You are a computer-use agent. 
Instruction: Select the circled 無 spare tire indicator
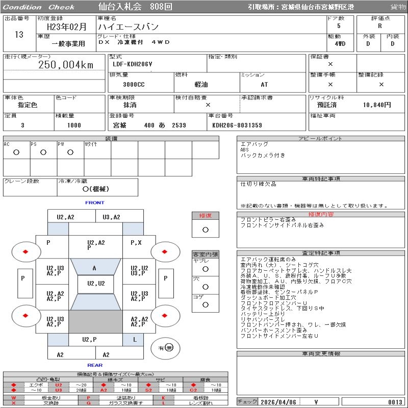(x=169, y=347)
